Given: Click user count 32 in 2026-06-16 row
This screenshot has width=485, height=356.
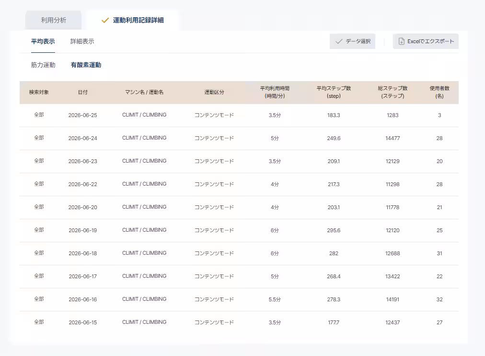Looking at the screenshot, I should pyautogui.click(x=439, y=299).
